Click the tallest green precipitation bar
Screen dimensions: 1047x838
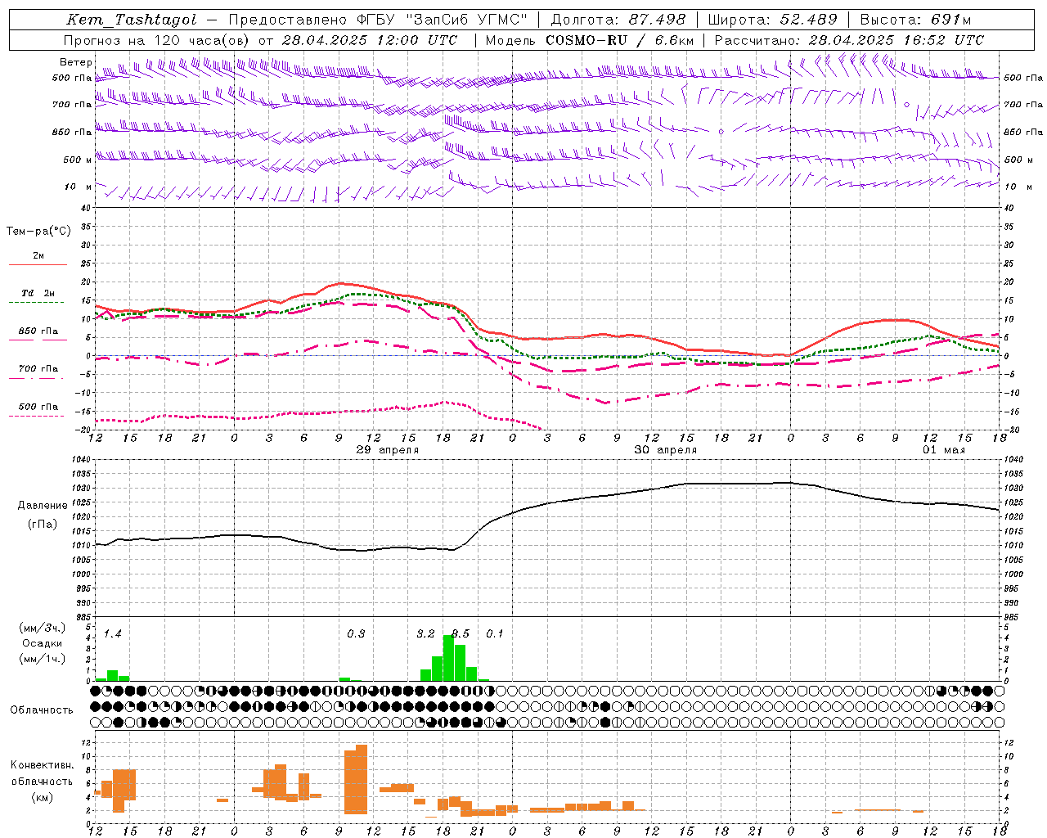[448, 658]
